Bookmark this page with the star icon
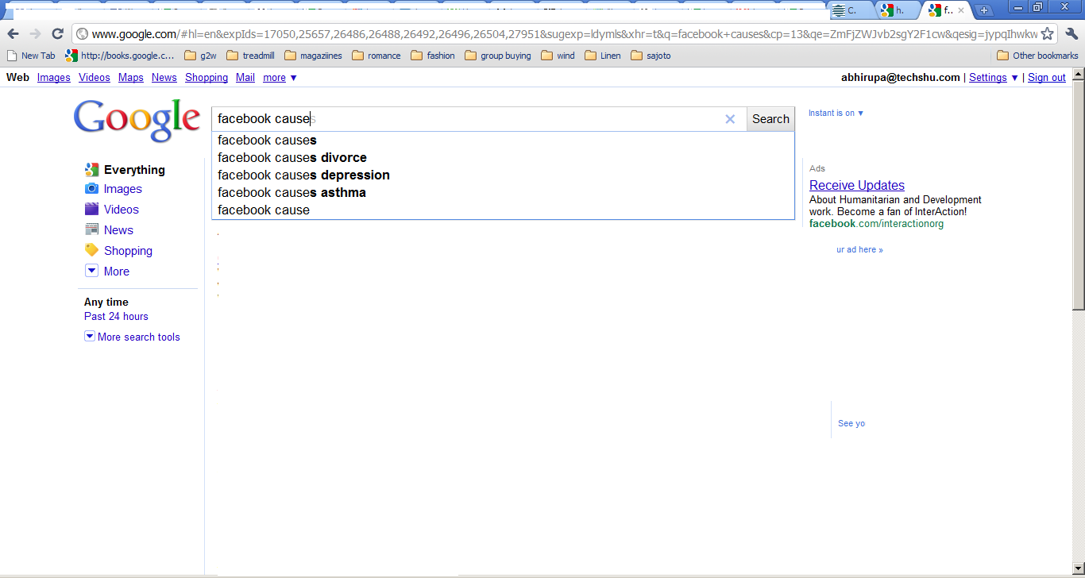 (x=1048, y=33)
